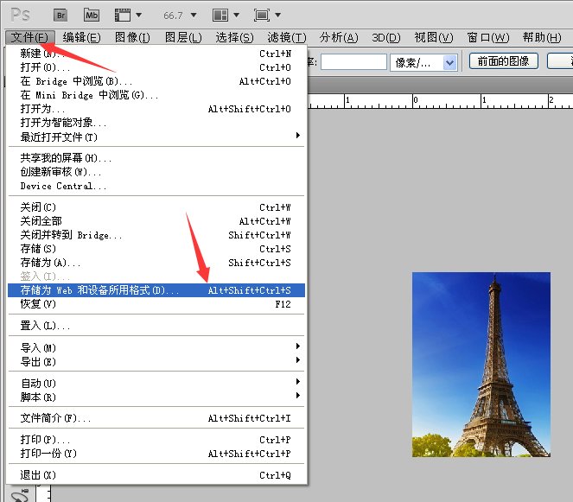
Task: Open the 视图(V) menu
Action: 434,37
